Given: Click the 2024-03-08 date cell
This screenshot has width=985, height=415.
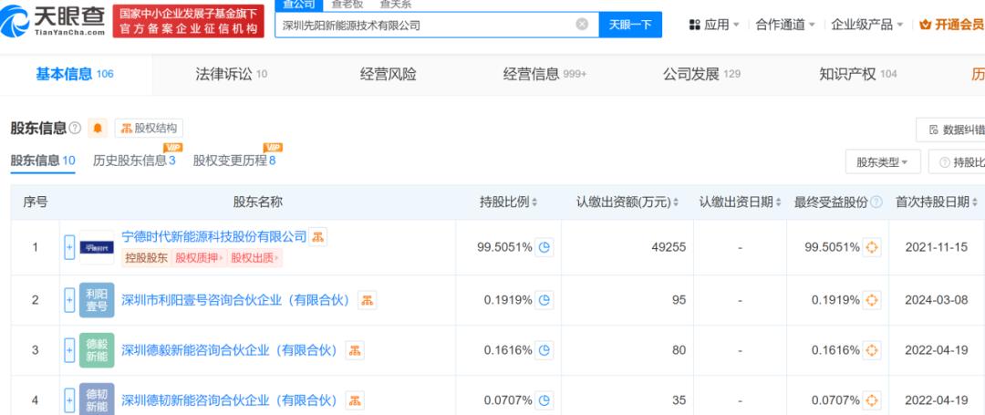Looking at the screenshot, I should coord(936,300).
